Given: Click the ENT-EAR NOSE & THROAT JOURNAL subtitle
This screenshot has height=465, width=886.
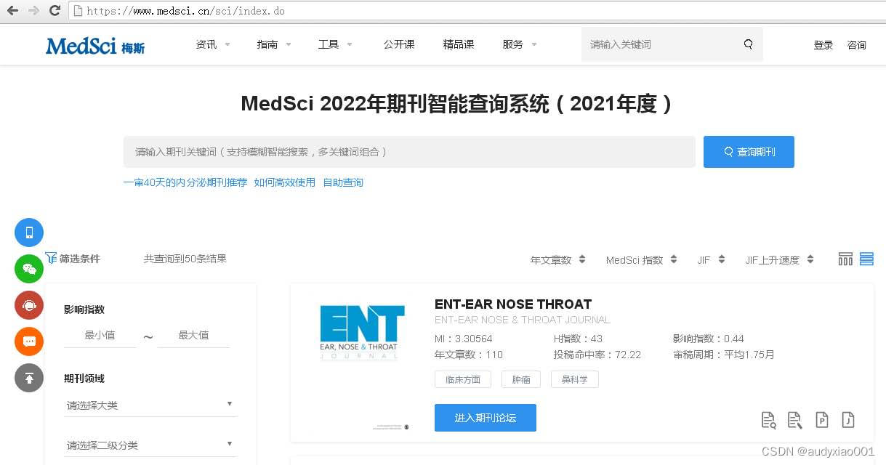Looking at the screenshot, I should tap(523, 320).
